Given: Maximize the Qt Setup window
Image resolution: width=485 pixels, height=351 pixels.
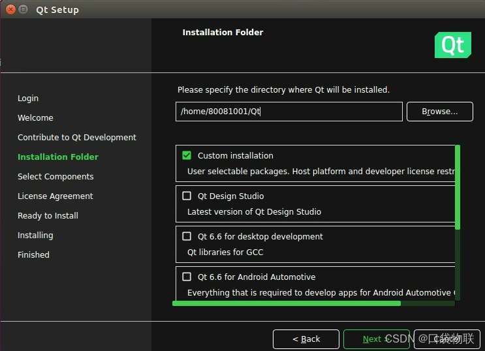Looking at the screenshot, I should click(x=23, y=10).
